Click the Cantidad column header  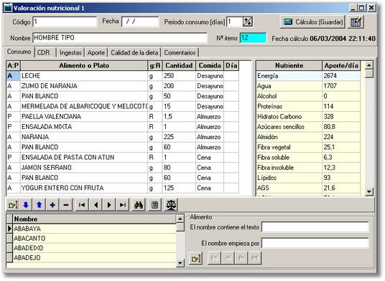(179, 66)
